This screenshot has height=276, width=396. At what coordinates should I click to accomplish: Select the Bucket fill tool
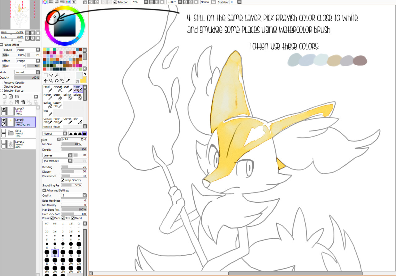point(48,105)
